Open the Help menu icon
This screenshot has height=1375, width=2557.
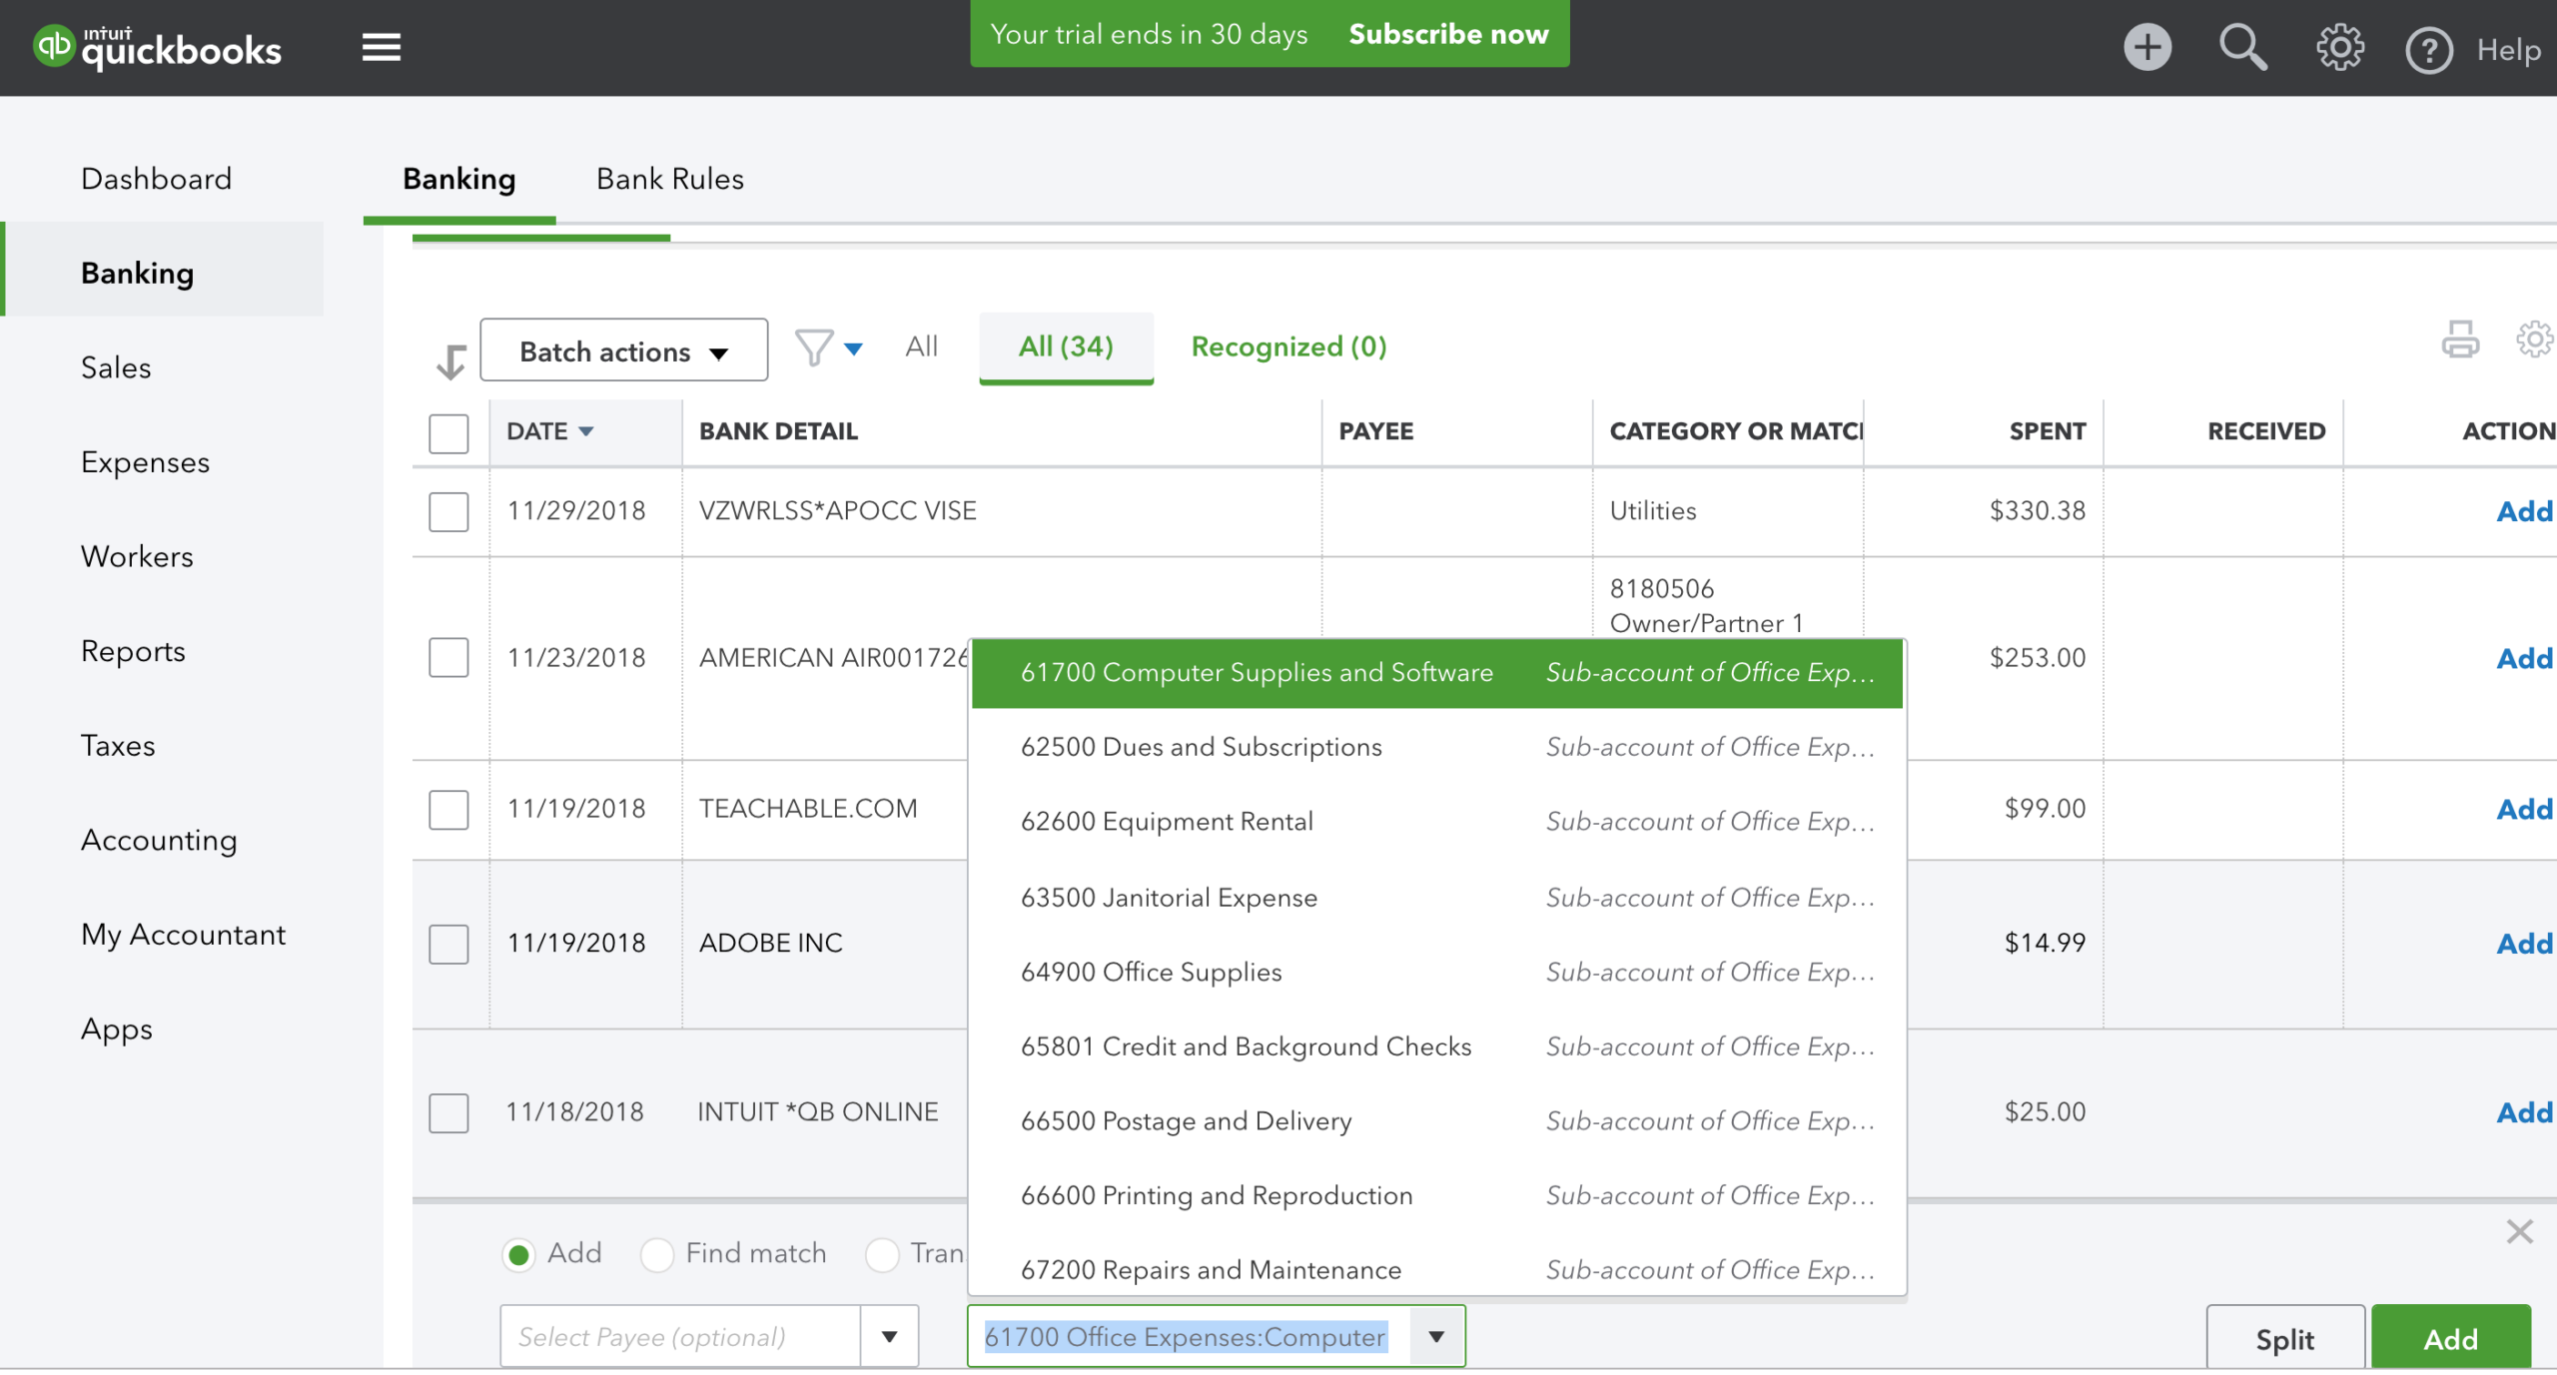click(2429, 49)
